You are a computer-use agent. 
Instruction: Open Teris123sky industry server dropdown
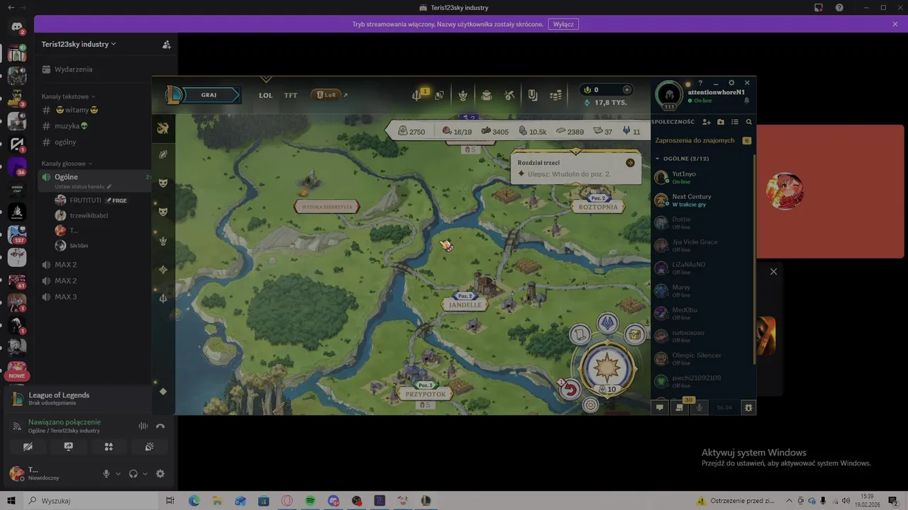pos(78,44)
